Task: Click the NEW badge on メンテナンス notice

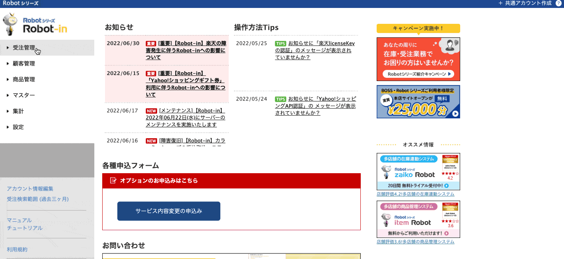Action: tap(151, 111)
